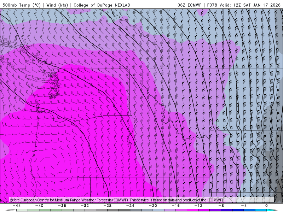
Task: Click the "Valid: 12Z SAT JAN 17 2026" text
Action: [x=250, y=5]
